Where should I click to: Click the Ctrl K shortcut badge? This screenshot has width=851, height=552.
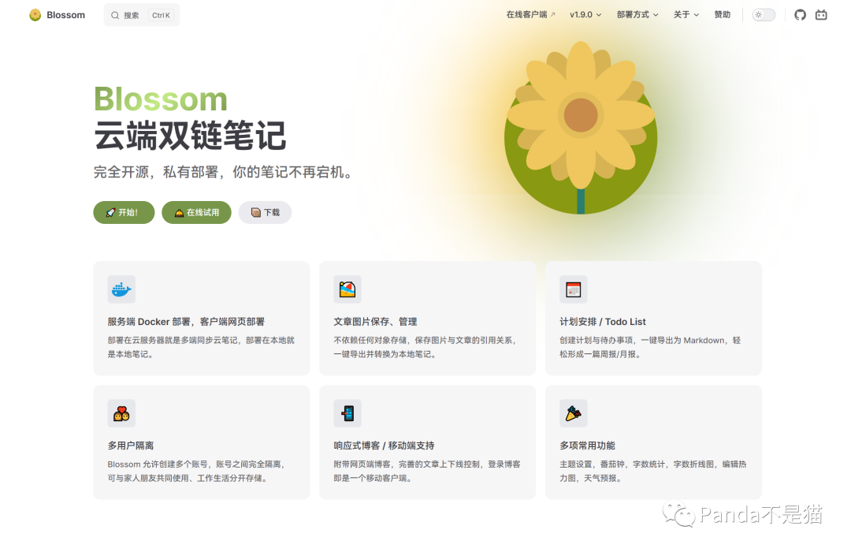(x=162, y=15)
